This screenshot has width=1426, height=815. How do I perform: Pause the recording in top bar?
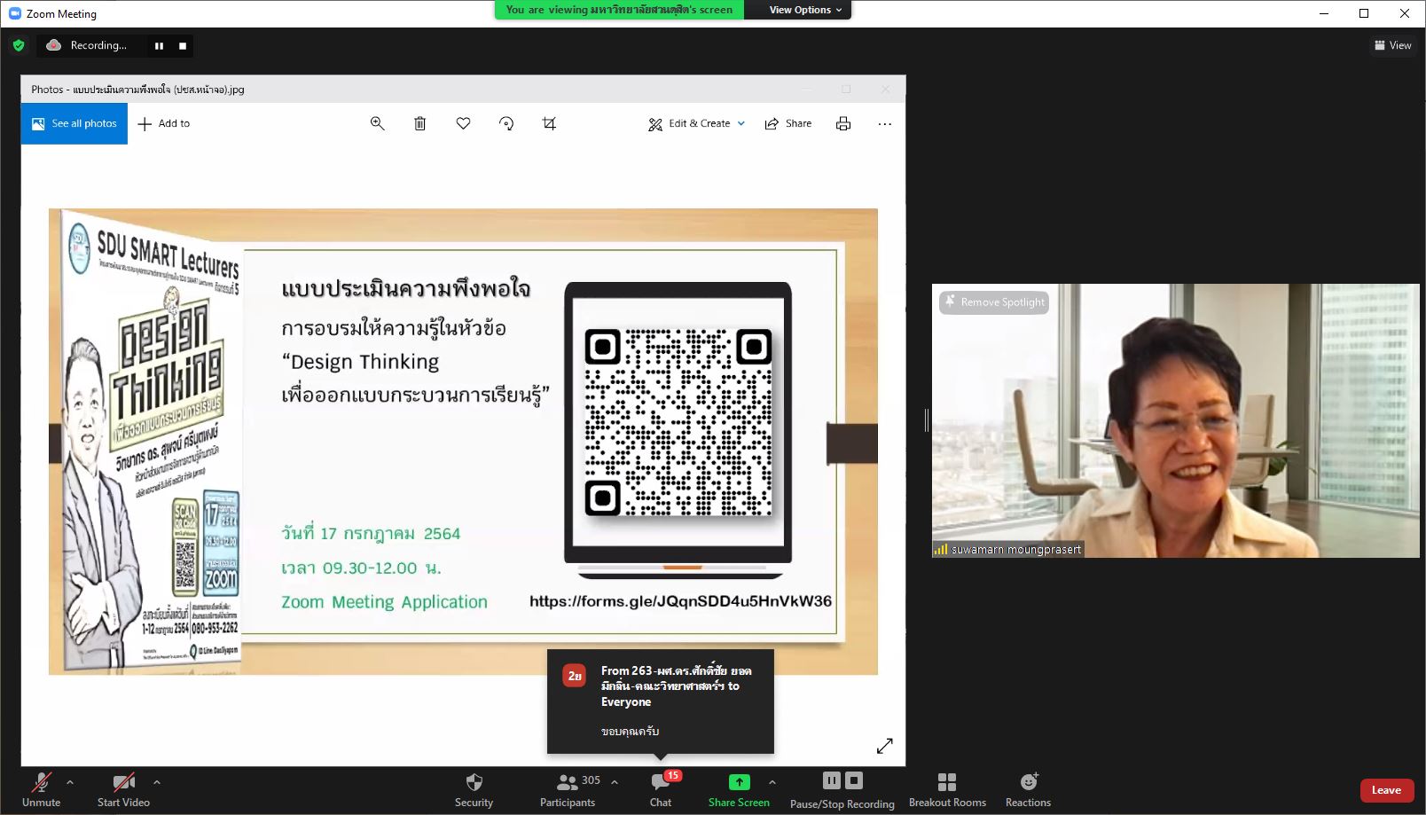[x=159, y=46]
